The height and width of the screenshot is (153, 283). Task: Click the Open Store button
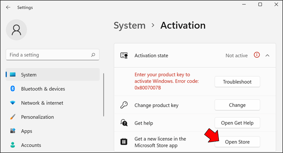[x=237, y=142]
